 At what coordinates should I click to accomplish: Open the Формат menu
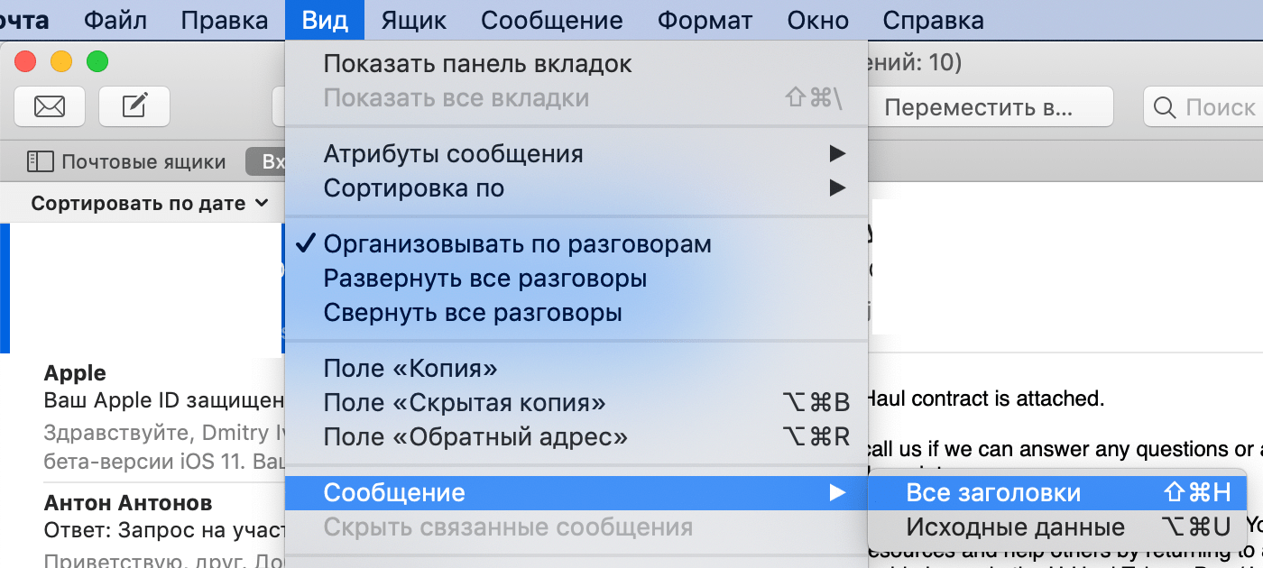[x=705, y=20]
